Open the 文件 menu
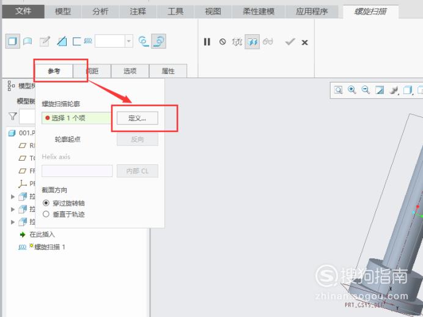Screen dimensions: 423x317 [x=23, y=12]
